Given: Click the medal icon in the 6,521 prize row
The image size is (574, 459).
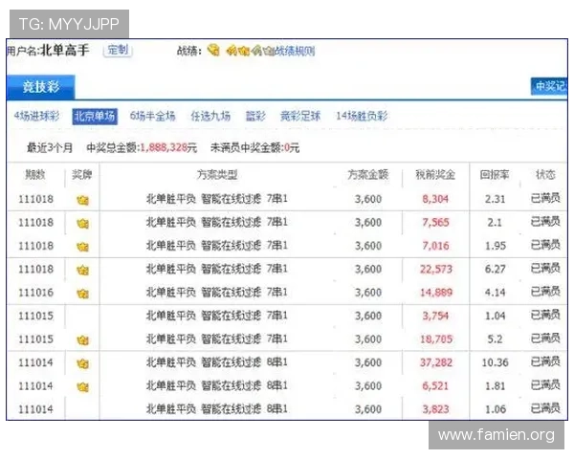Looking at the screenshot, I should (x=82, y=387).
